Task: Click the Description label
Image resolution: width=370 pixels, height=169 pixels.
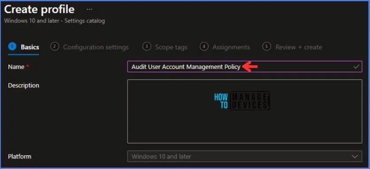Action: coord(23,86)
